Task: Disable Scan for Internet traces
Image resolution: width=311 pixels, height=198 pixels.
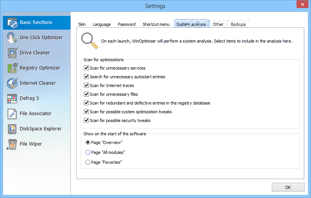Action: coord(86,85)
